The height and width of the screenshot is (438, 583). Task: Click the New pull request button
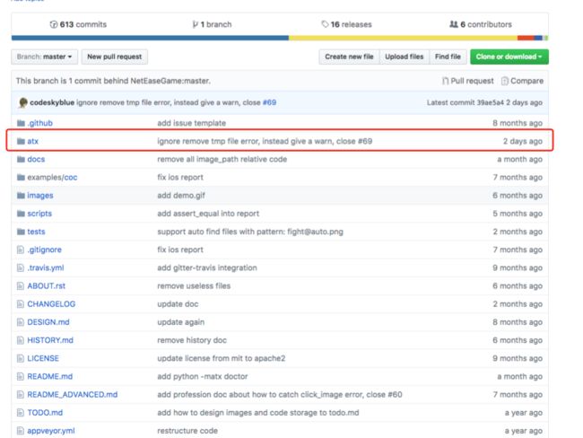[115, 57]
